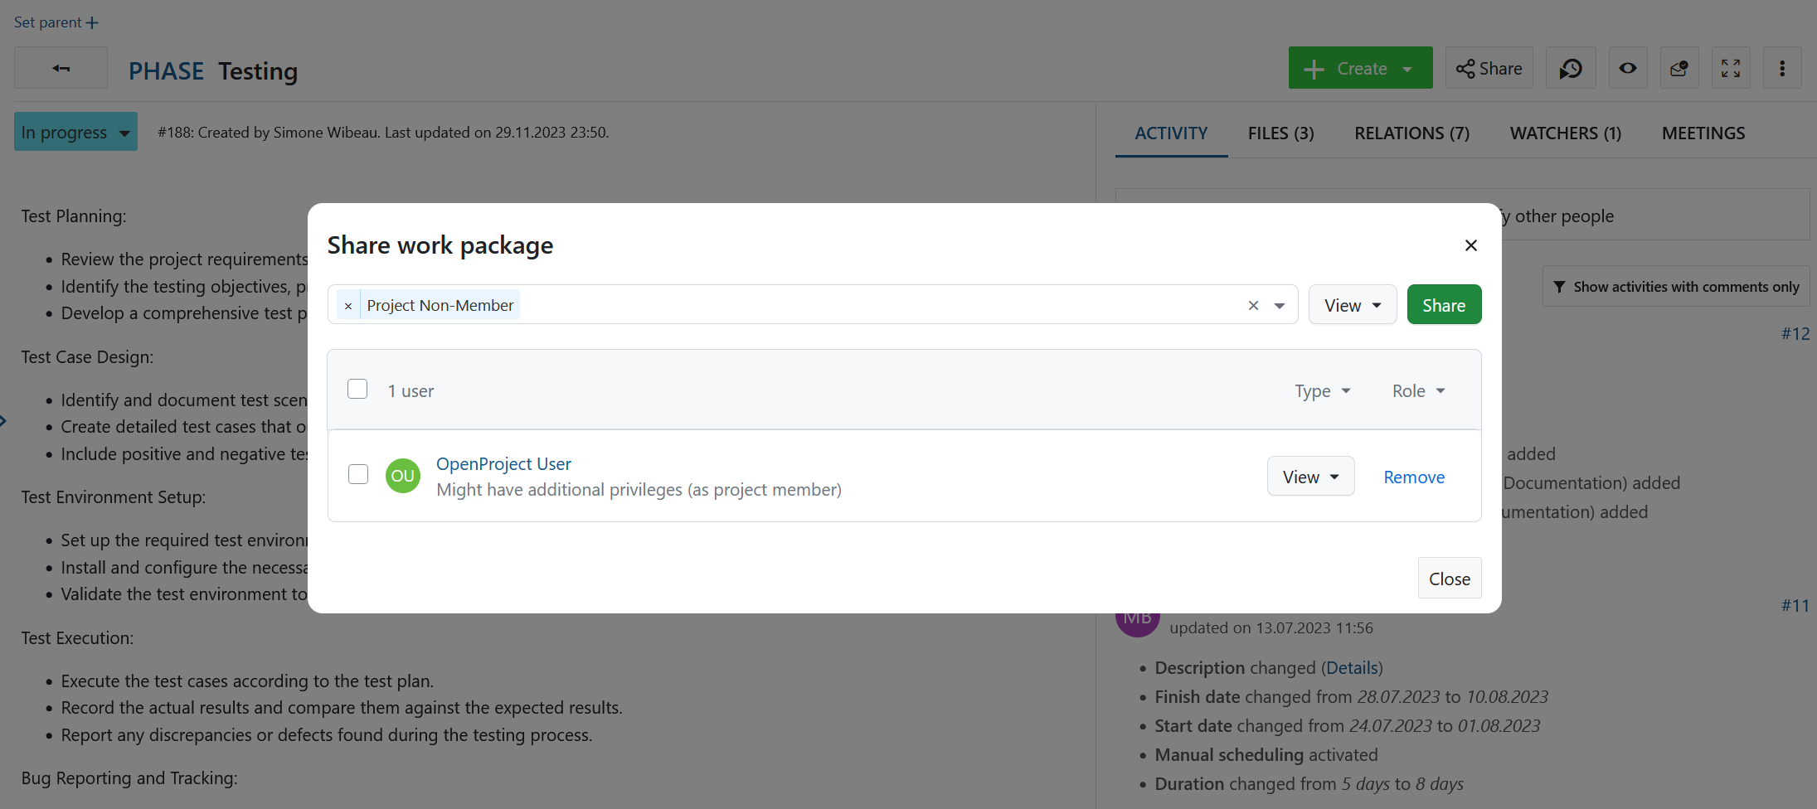Open the Details link of Description changed
The width and height of the screenshot is (1817, 809).
[1352, 668]
